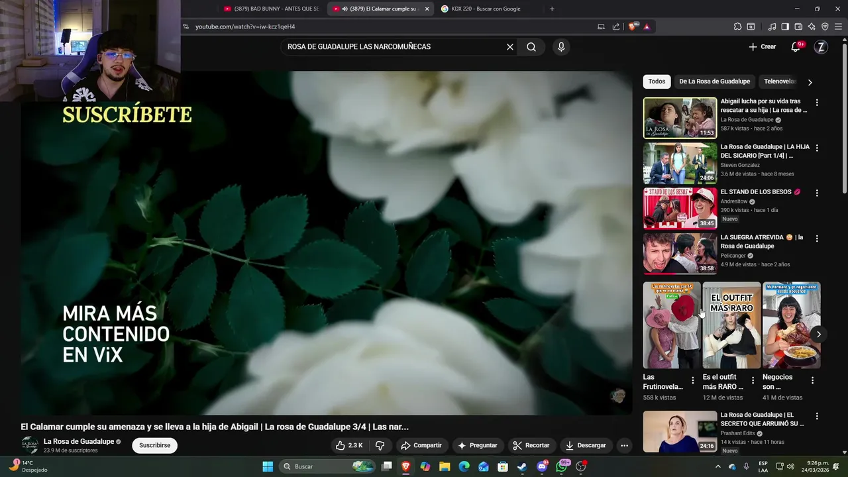Open Brave VPN shield icon
Viewport: 848px width, 477px height.
tap(825, 26)
